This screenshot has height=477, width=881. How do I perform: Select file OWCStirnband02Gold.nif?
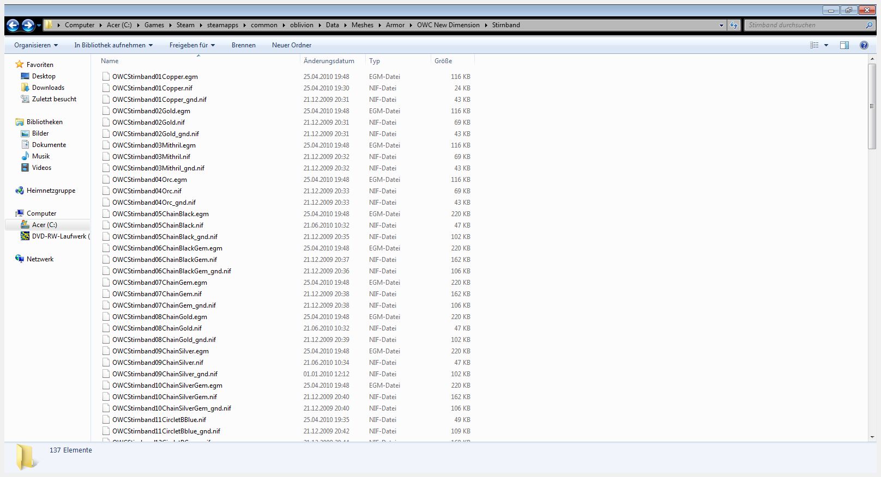point(148,123)
